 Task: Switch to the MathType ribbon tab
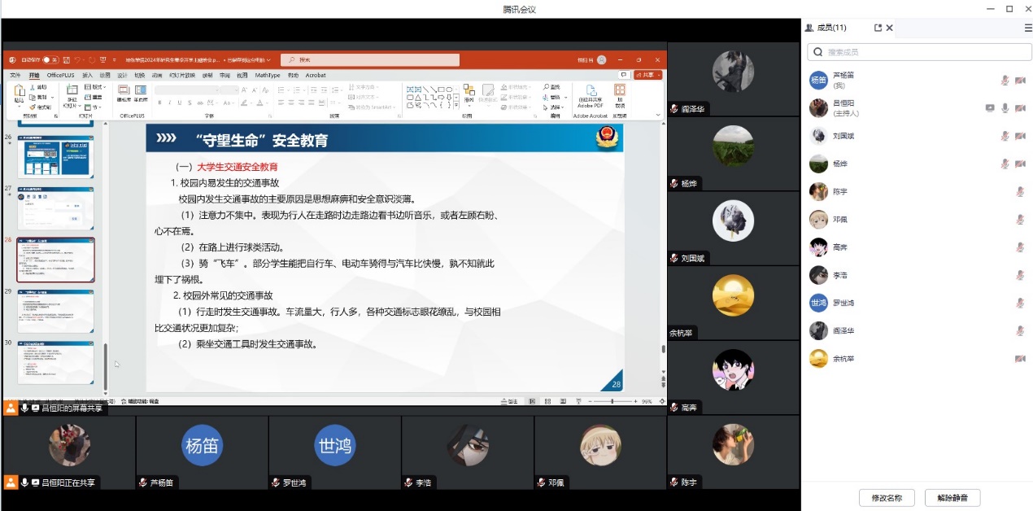tap(268, 75)
